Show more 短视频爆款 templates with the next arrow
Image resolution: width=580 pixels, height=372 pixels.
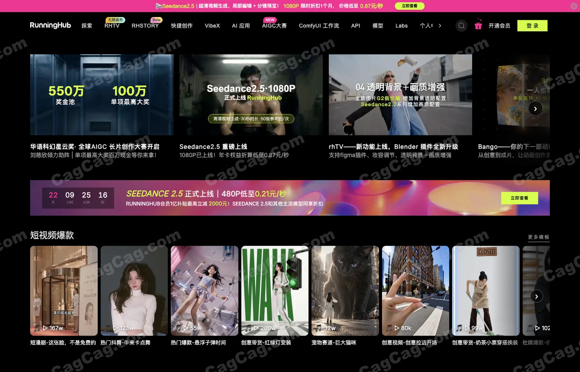pos(536,297)
